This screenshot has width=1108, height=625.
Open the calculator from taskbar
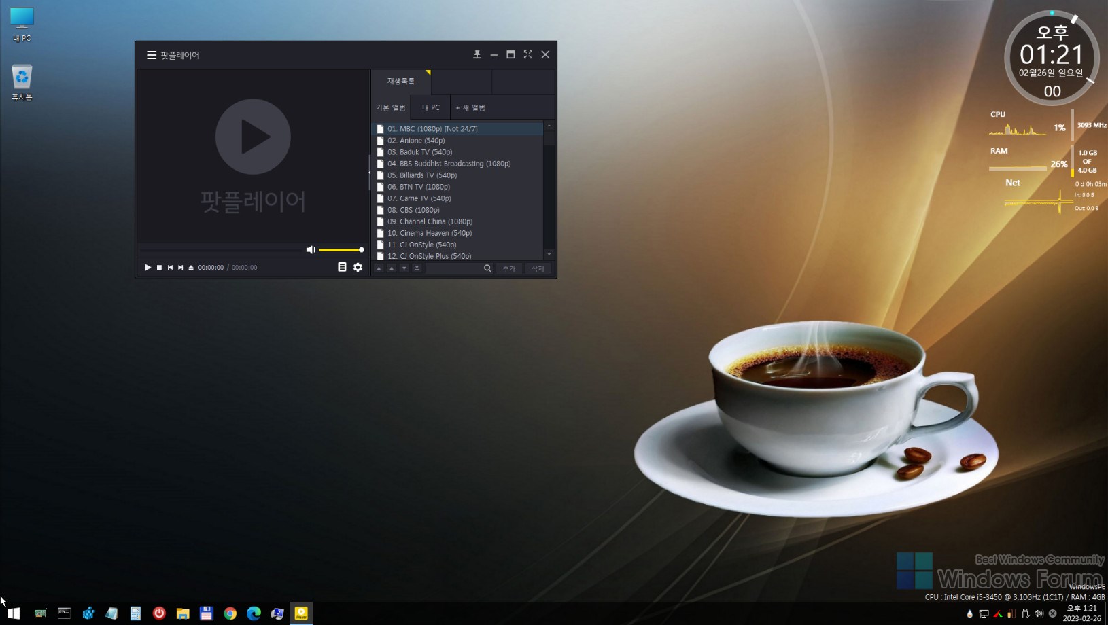pos(135,613)
